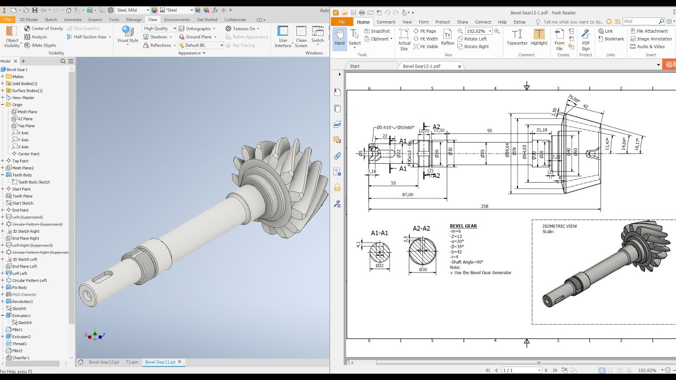Toggle Textures On setting
The width and height of the screenshot is (676, 380).
[243, 28]
